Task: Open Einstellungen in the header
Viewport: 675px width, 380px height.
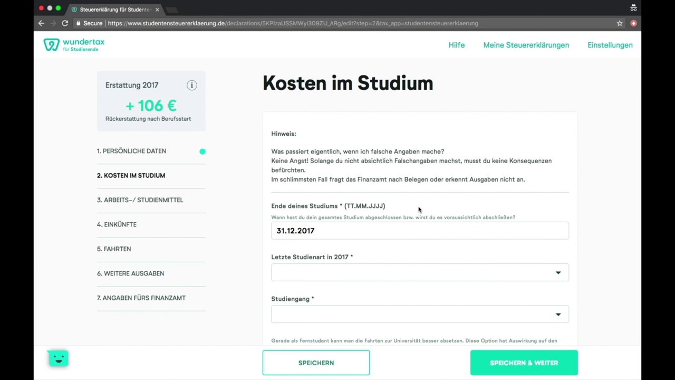Action: click(x=610, y=45)
